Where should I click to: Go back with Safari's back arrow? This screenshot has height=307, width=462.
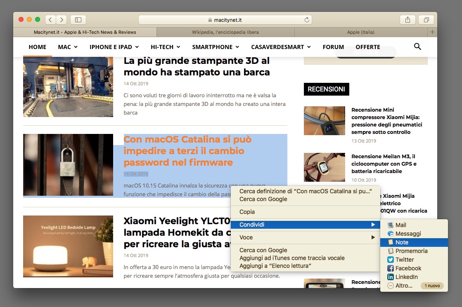50,20
